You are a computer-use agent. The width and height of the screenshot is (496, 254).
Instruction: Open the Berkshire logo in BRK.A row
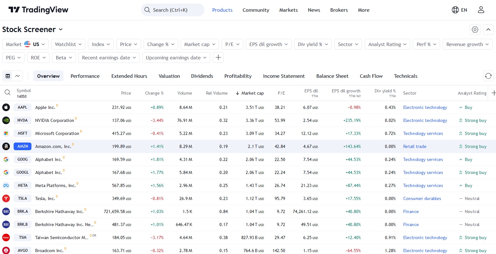pyautogui.click(x=6, y=211)
